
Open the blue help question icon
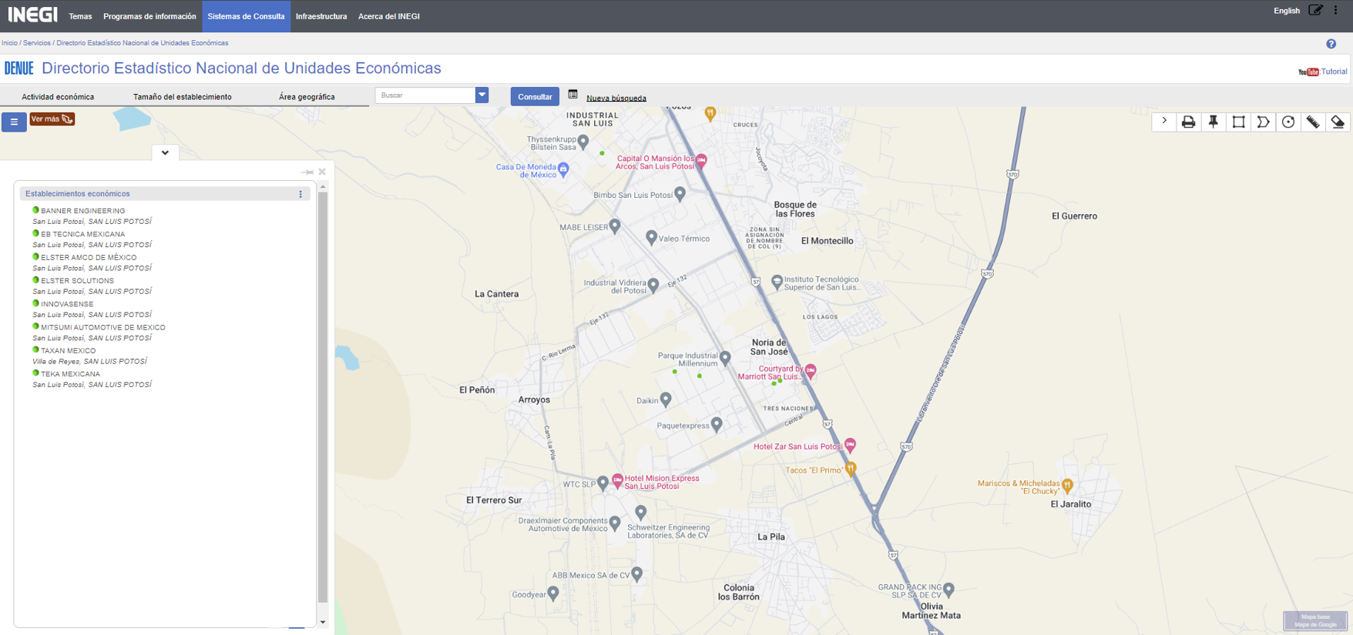tap(1331, 44)
